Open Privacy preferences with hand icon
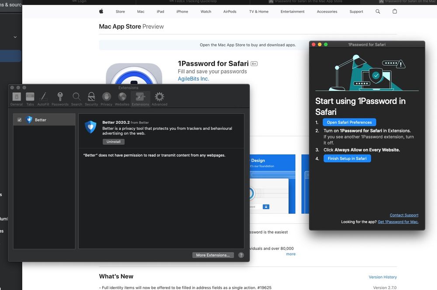This screenshot has width=437, height=290. coord(106,99)
